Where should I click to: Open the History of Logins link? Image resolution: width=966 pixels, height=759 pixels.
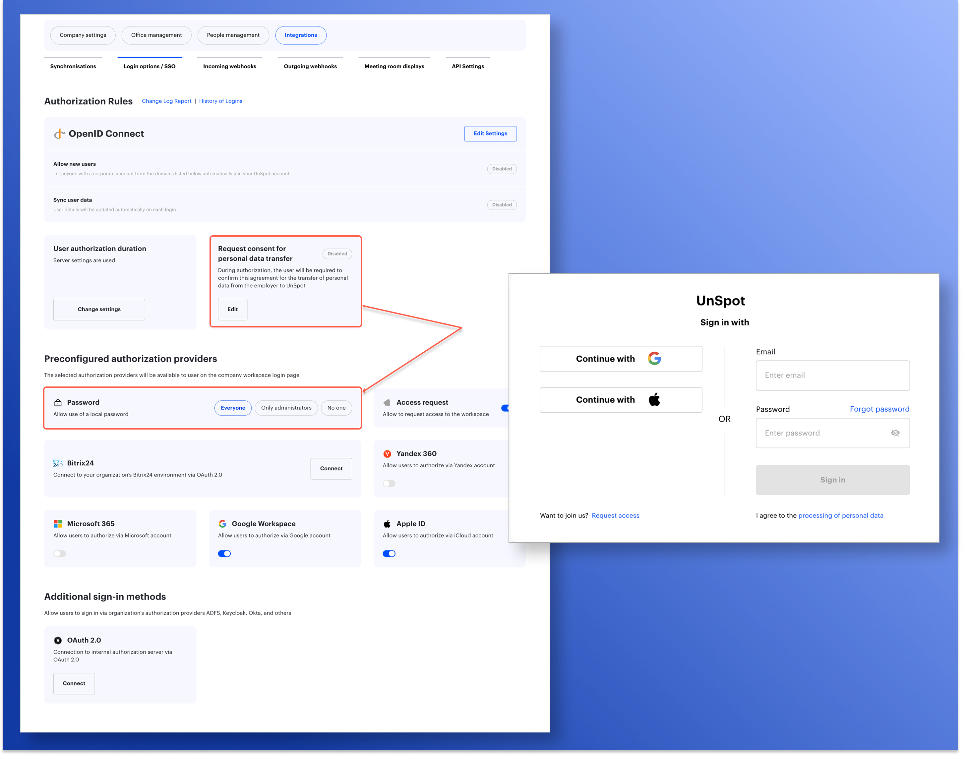coord(220,101)
